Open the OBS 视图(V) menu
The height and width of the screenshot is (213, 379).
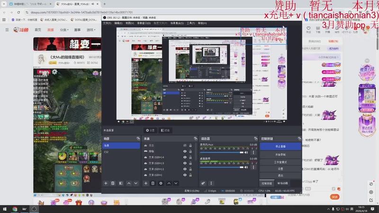[129, 23]
